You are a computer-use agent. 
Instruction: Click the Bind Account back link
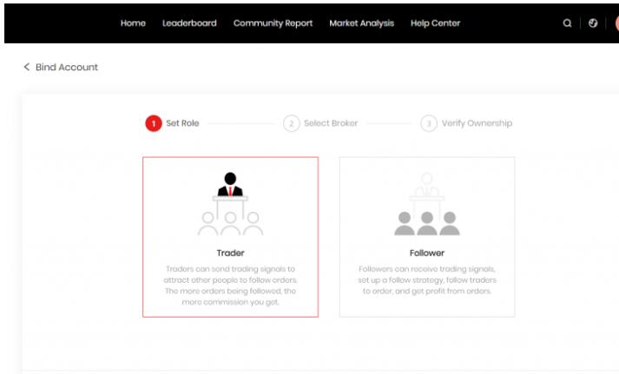pyautogui.click(x=66, y=67)
